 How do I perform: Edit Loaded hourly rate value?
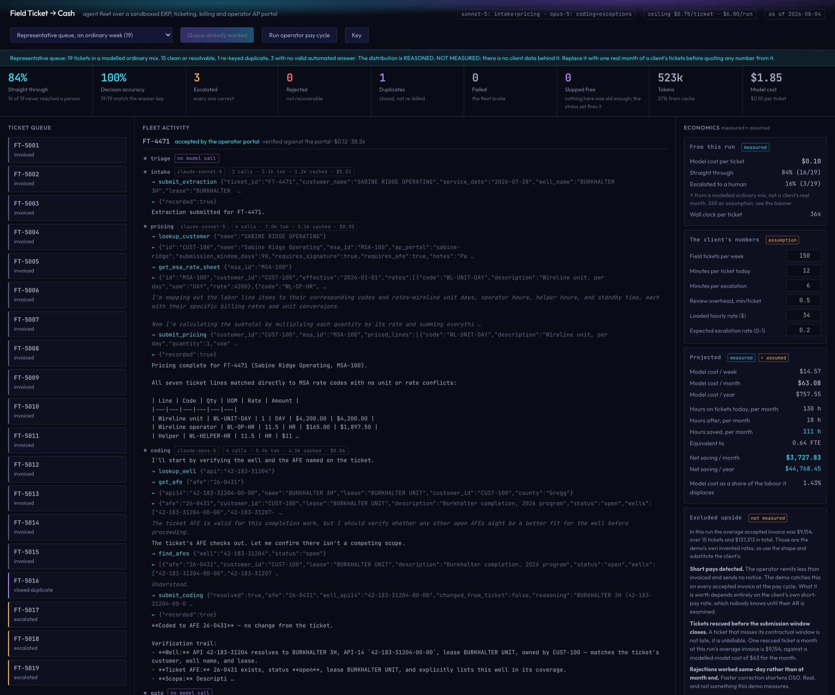pos(803,315)
